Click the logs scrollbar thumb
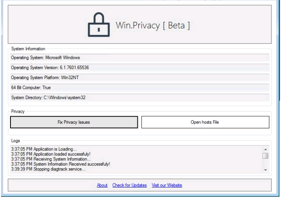 coord(265,155)
